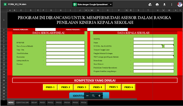This screenshot has width=183, height=106.
Task: Click the Tempat/Tanggal Lahir field
Action: tap(154, 50)
